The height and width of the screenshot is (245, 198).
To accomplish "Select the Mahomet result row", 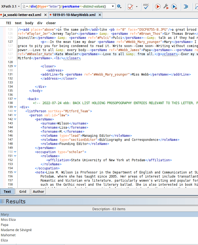I will (99, 235).
